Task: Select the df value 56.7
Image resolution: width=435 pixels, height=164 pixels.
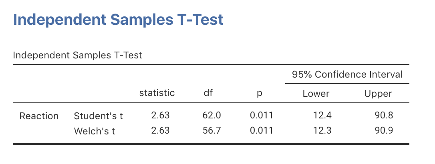Action: pyautogui.click(x=211, y=130)
